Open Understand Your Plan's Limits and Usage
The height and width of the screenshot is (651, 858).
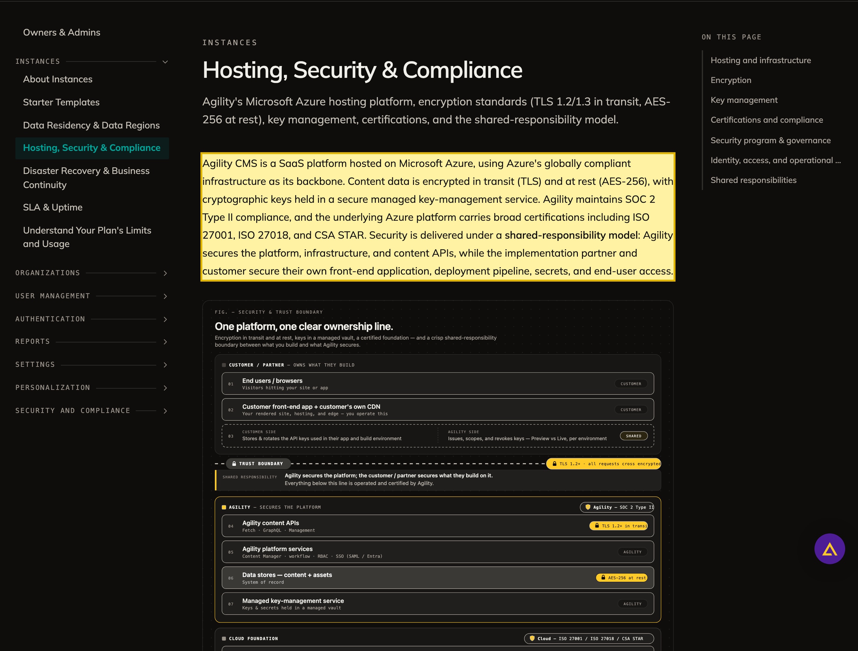(x=87, y=237)
